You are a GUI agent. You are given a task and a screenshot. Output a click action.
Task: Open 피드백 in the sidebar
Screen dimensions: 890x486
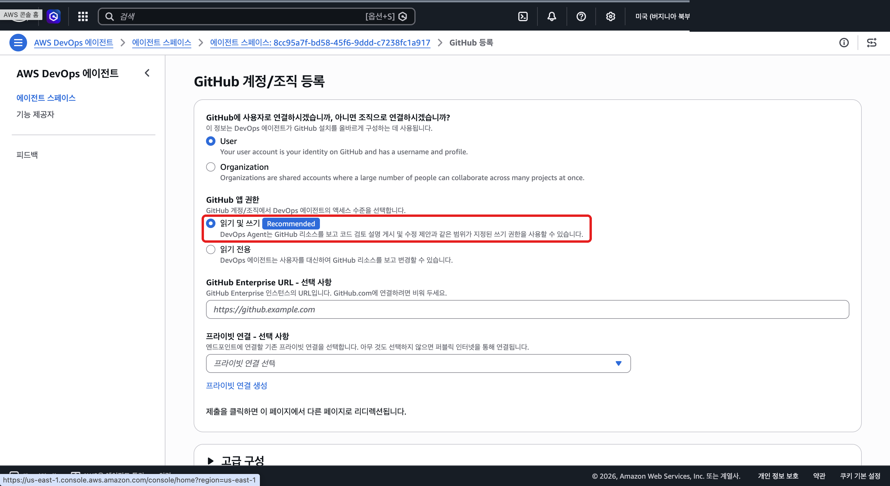27,155
